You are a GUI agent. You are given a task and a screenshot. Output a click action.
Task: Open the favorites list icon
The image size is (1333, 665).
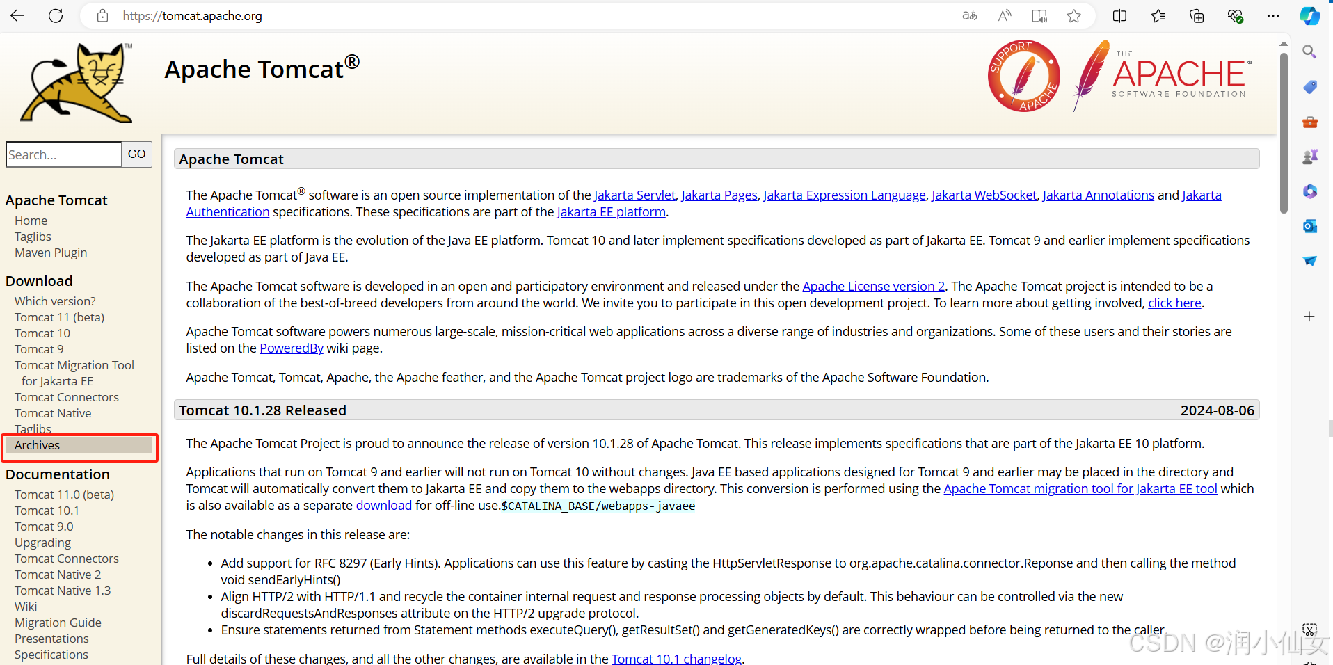[x=1158, y=15]
